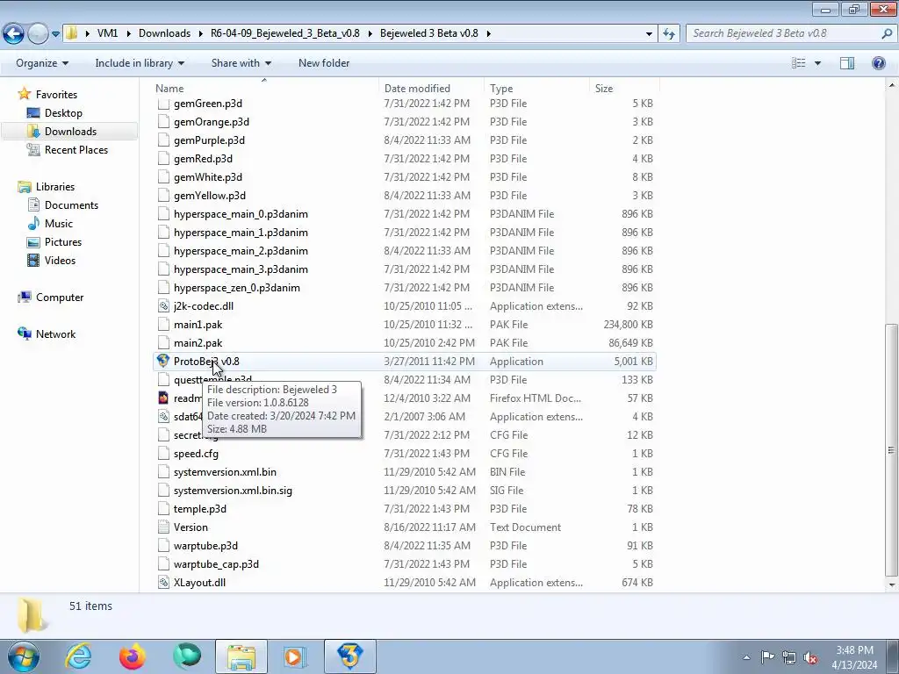
Task: Select Favorites in the navigation pane
Action: coord(56,95)
